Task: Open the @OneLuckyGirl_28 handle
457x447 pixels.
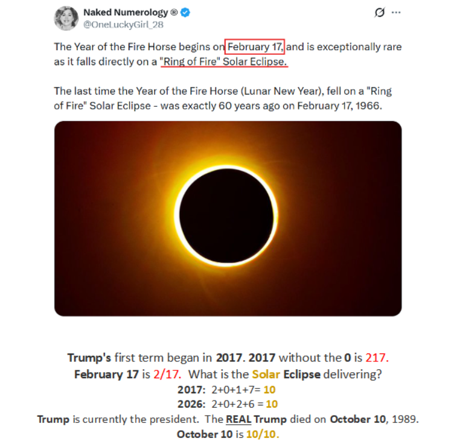Action: point(123,25)
